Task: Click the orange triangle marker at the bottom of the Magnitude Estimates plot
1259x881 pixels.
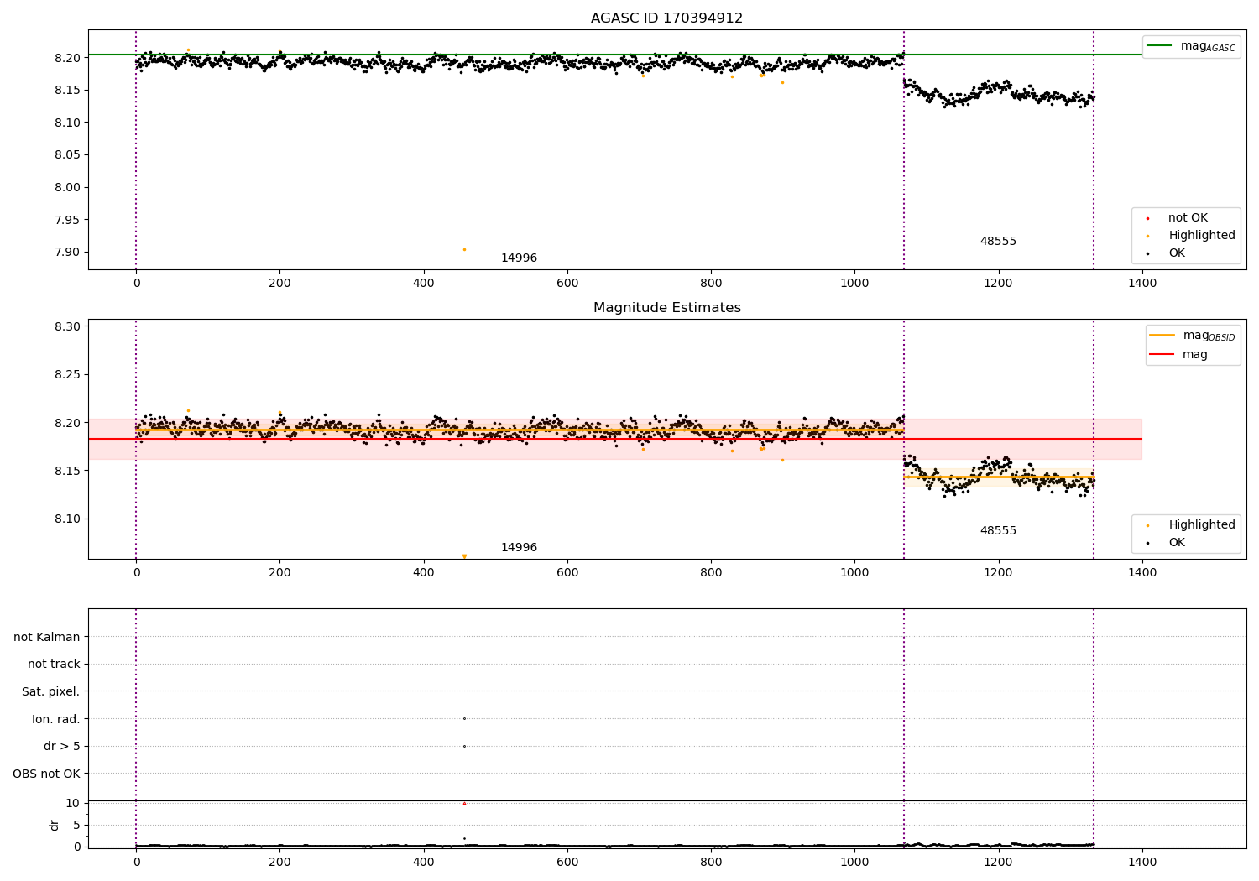Action: (x=464, y=556)
